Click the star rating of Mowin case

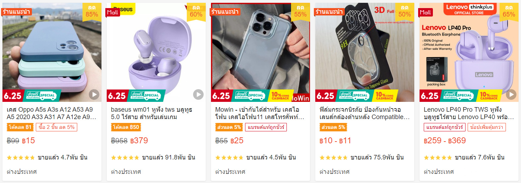(229, 158)
